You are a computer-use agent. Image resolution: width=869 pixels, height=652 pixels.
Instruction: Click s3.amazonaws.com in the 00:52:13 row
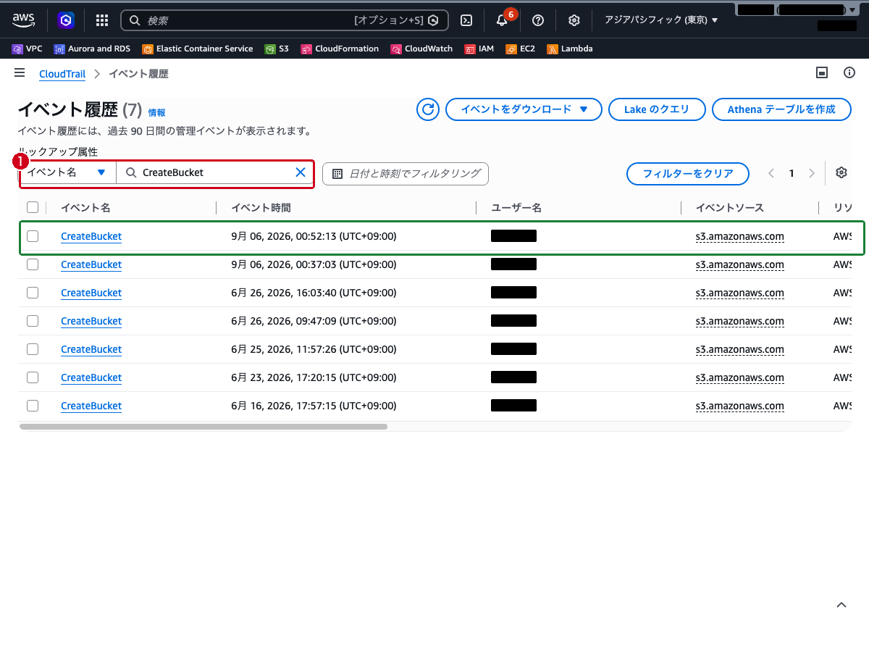pos(740,236)
